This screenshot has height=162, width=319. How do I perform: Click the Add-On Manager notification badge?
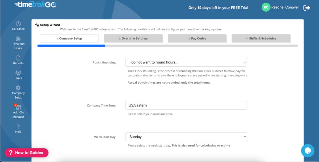(15, 105)
